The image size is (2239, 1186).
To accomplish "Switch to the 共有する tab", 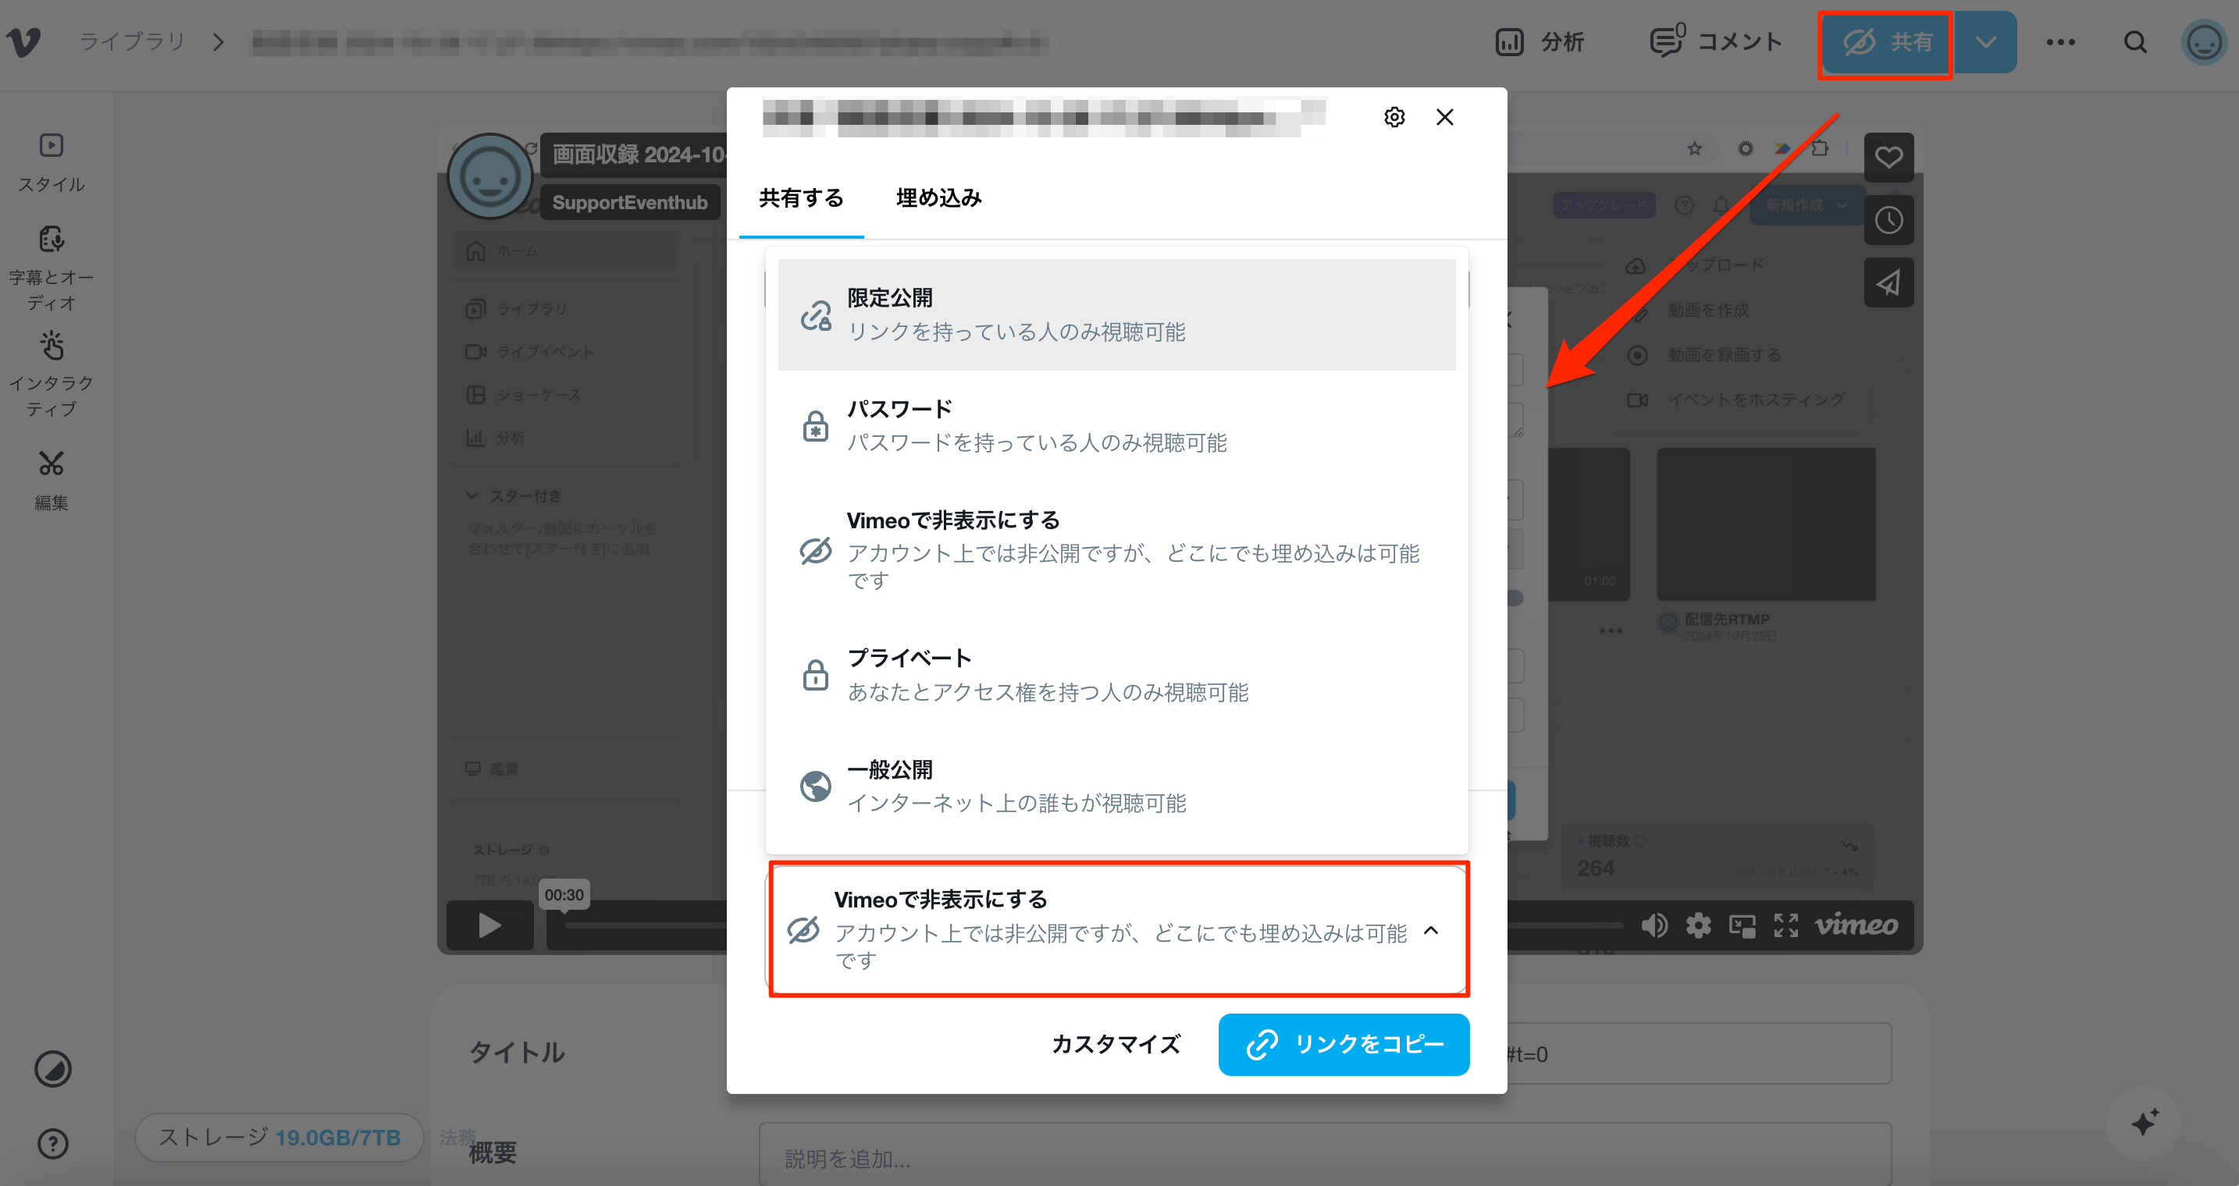I will 800,198.
